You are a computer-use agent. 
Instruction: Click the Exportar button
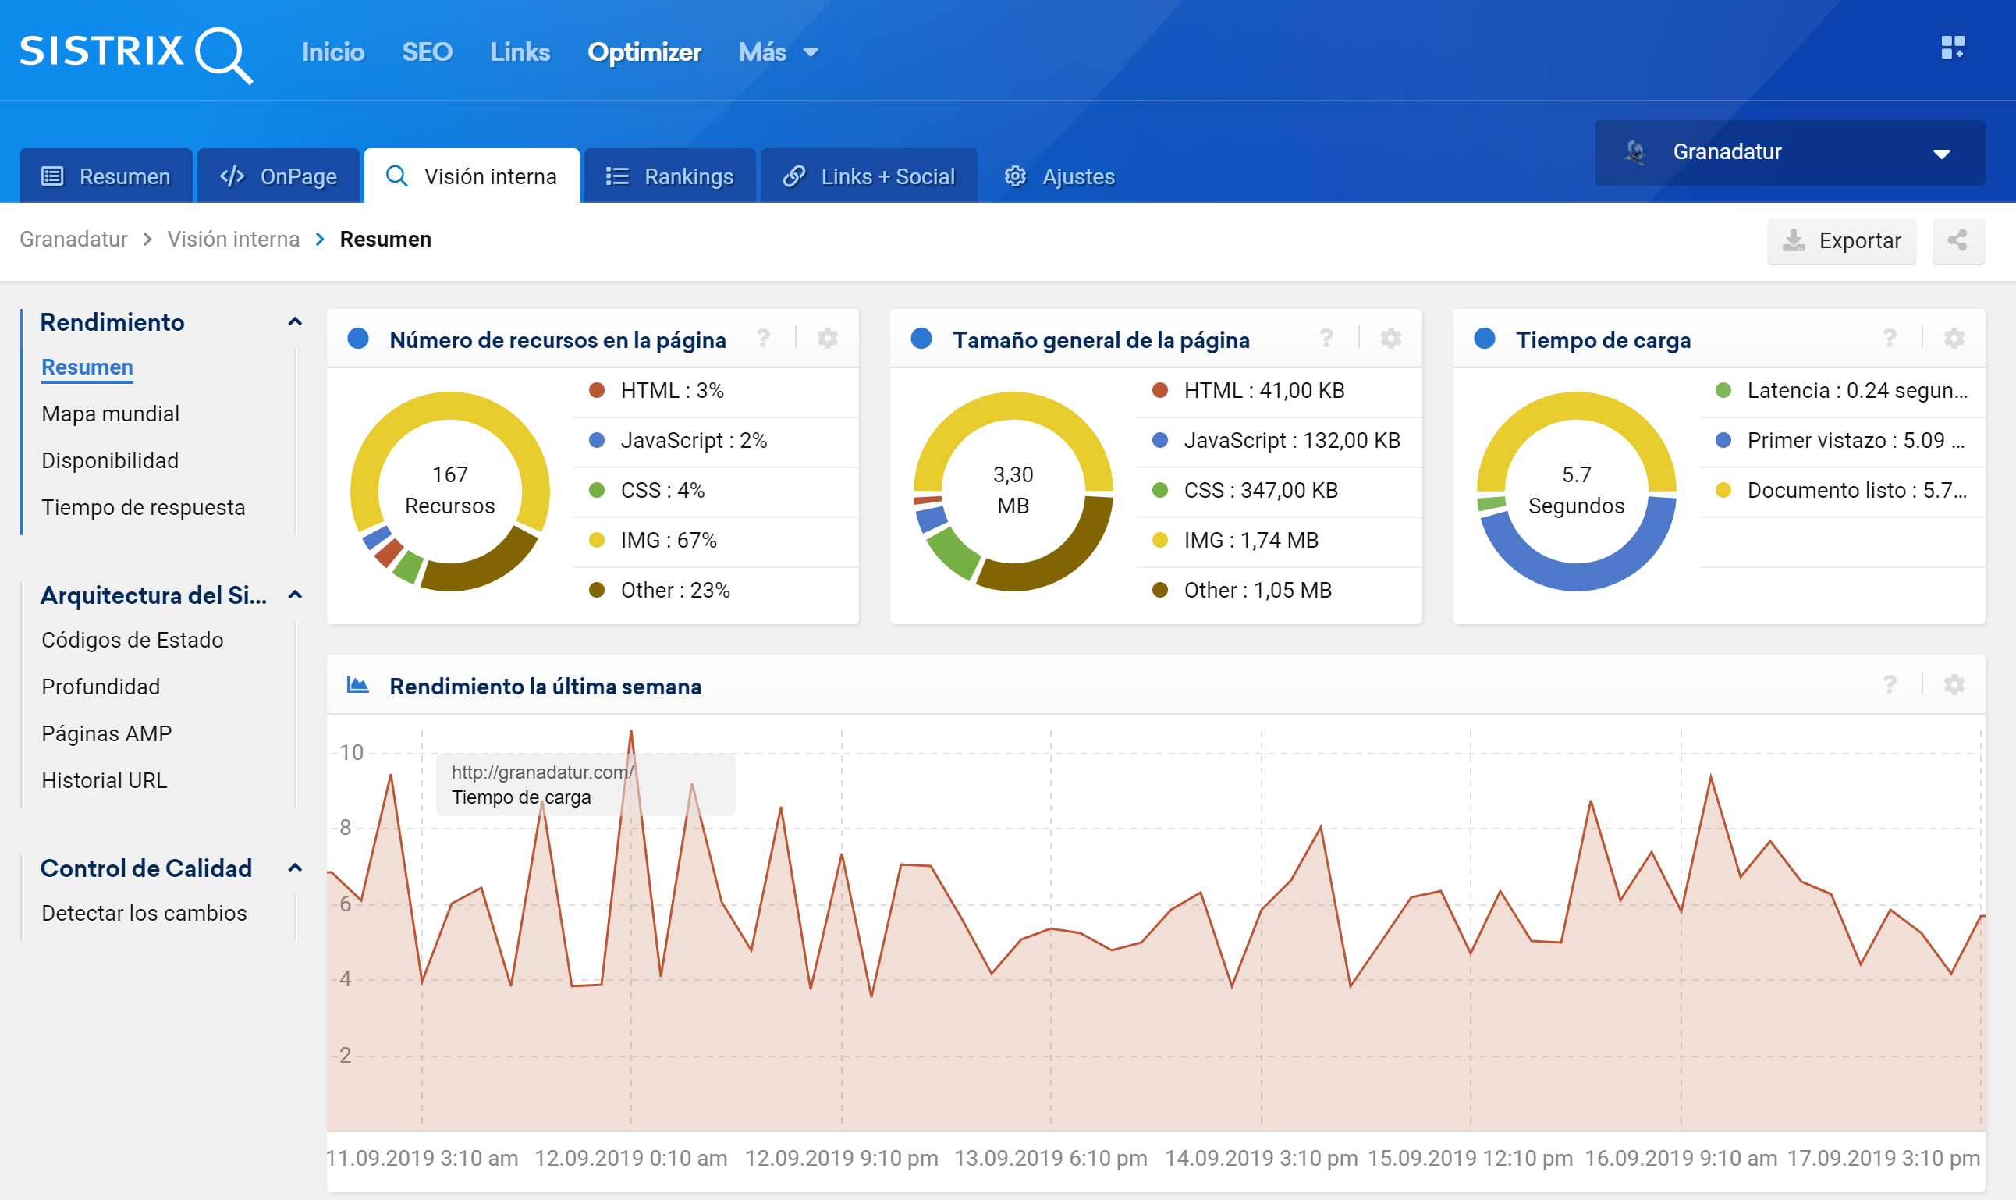[1840, 240]
